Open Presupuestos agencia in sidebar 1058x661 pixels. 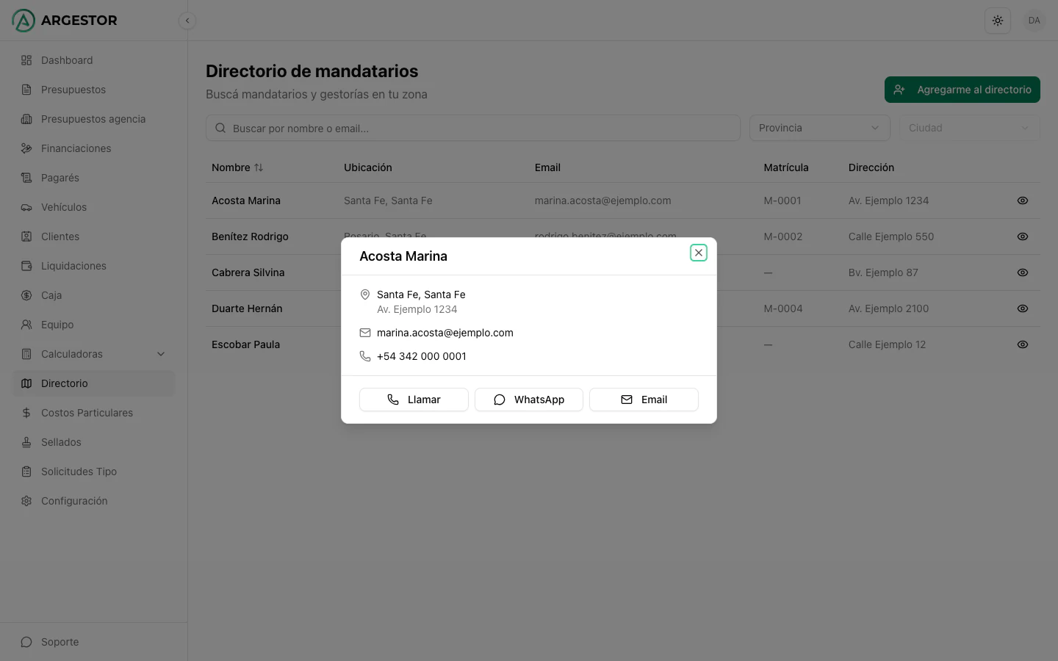pos(94,119)
